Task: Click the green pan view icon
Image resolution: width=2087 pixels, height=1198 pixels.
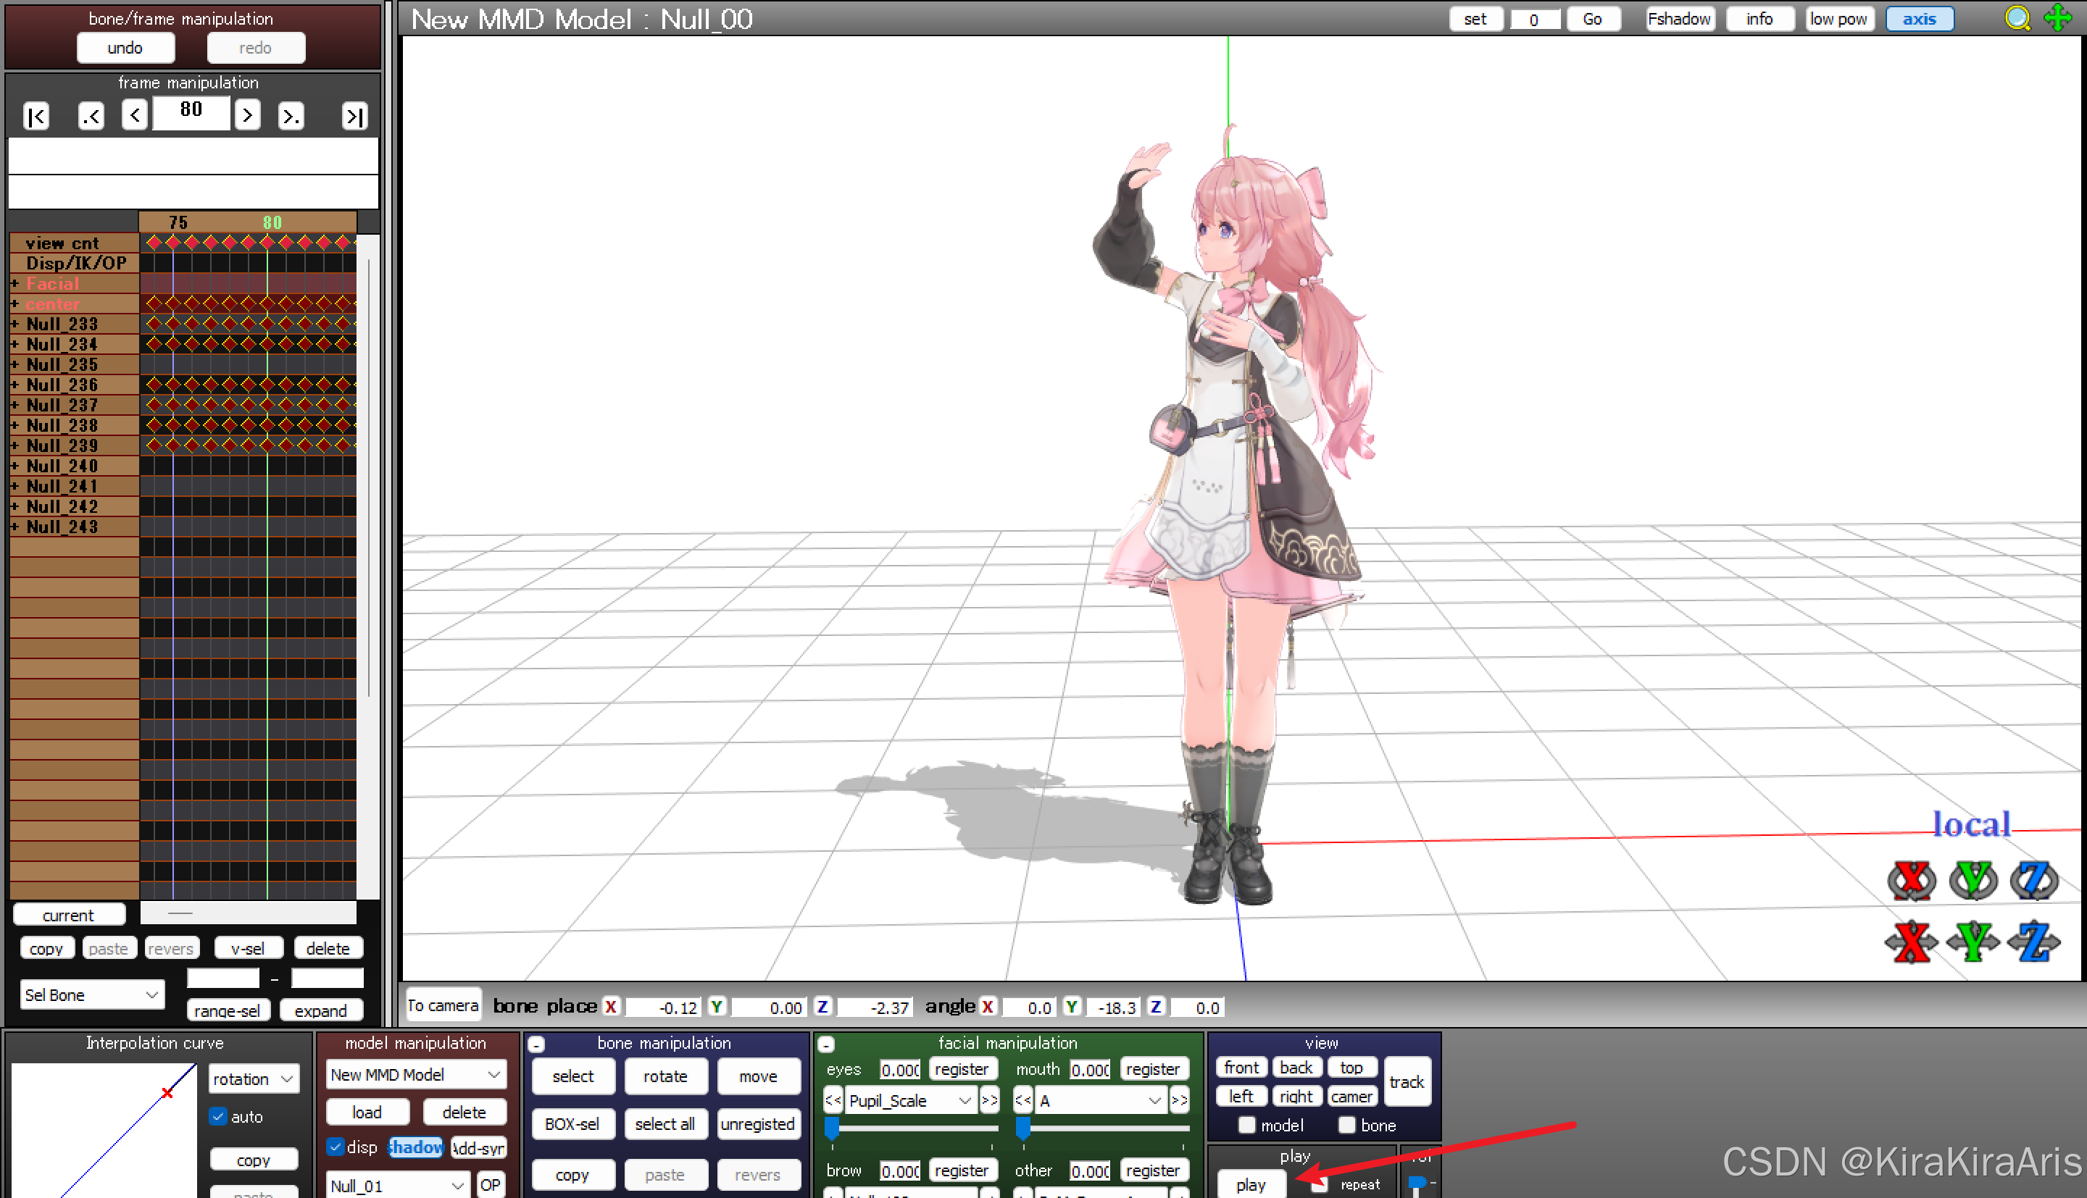Action: coord(2058,18)
